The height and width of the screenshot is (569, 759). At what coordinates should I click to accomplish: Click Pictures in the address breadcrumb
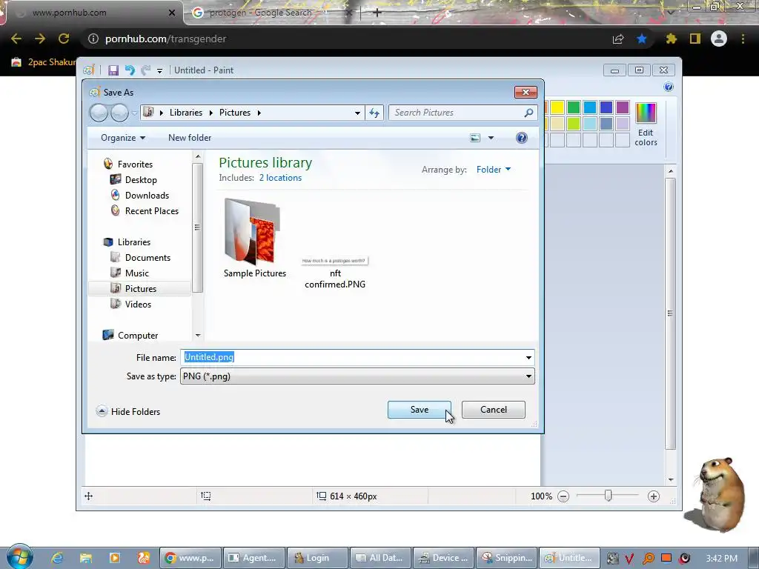235,113
